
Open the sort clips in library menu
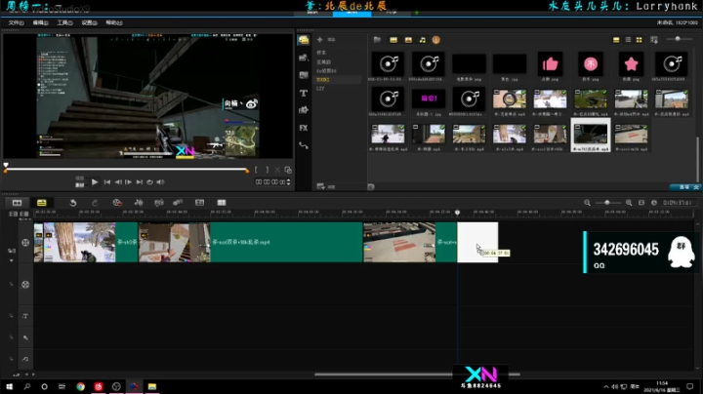click(654, 40)
